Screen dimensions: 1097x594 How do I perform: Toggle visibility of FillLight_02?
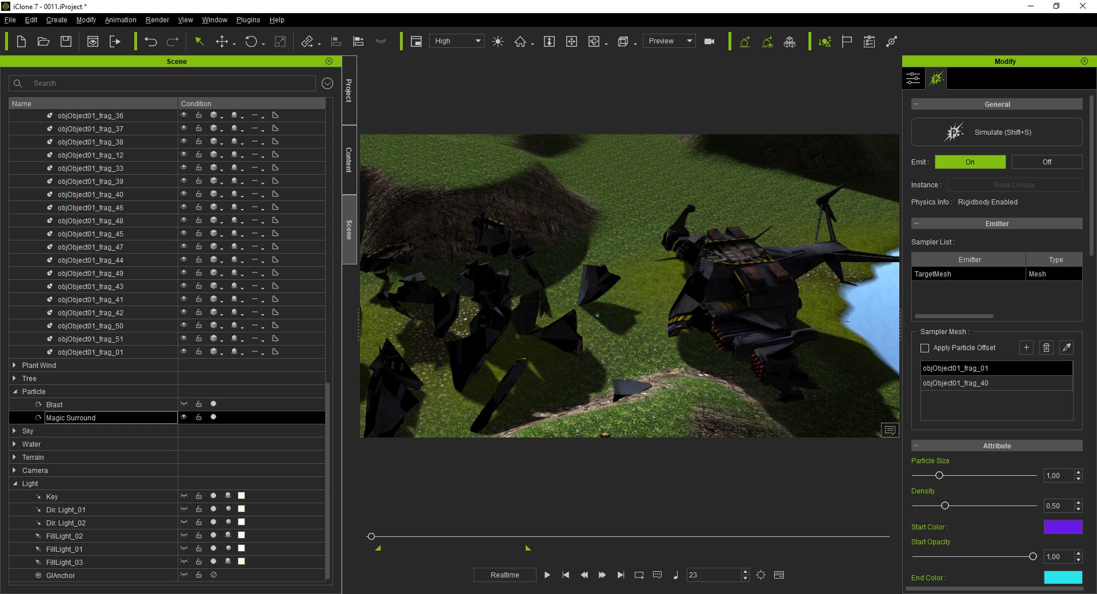click(184, 535)
